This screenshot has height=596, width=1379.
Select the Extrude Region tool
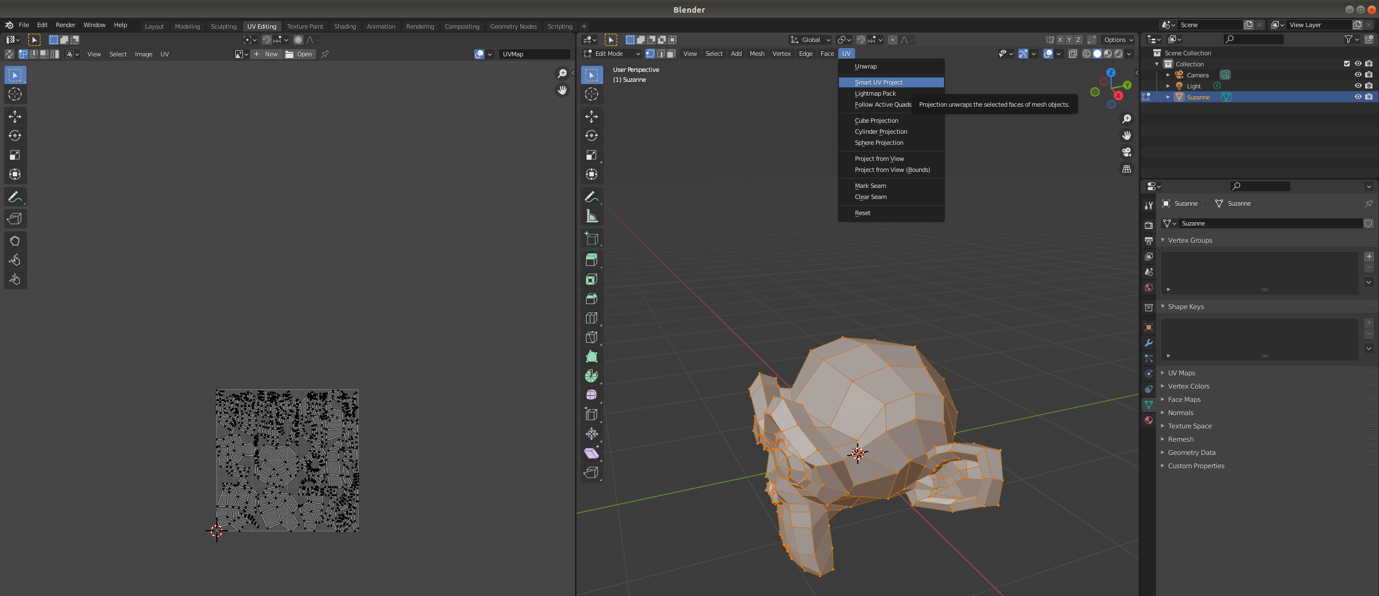coord(592,259)
